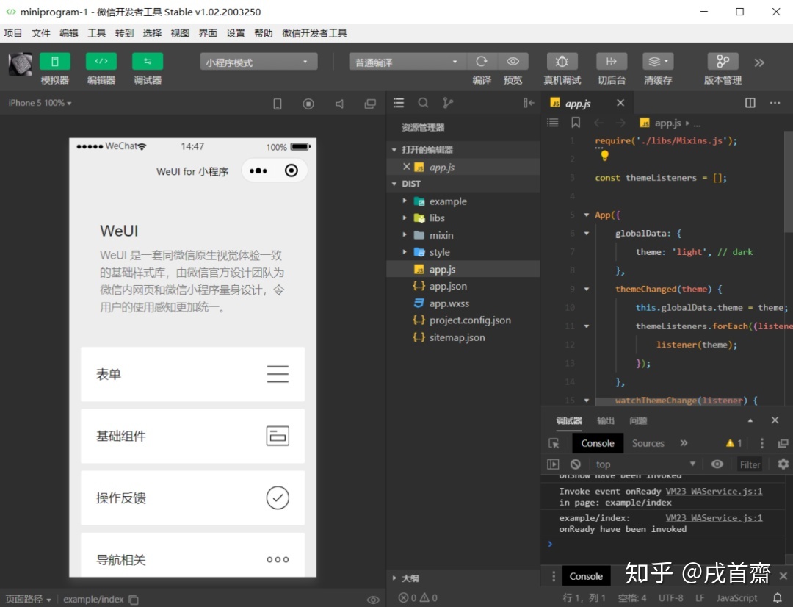Image resolution: width=793 pixels, height=607 pixels.
Task: Expand the example folder
Action: pos(405,201)
